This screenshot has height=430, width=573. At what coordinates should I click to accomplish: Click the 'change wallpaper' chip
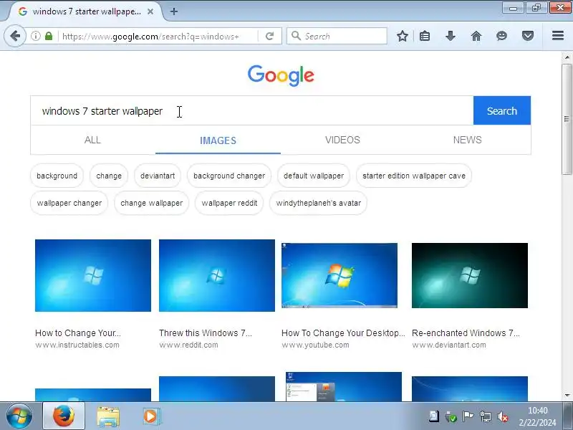point(151,203)
